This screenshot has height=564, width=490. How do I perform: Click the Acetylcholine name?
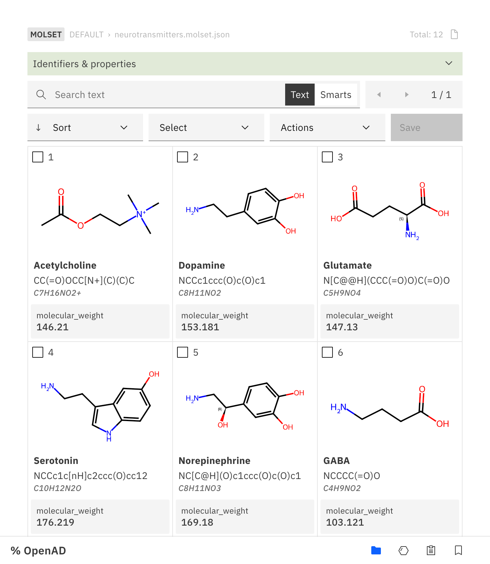[65, 265]
